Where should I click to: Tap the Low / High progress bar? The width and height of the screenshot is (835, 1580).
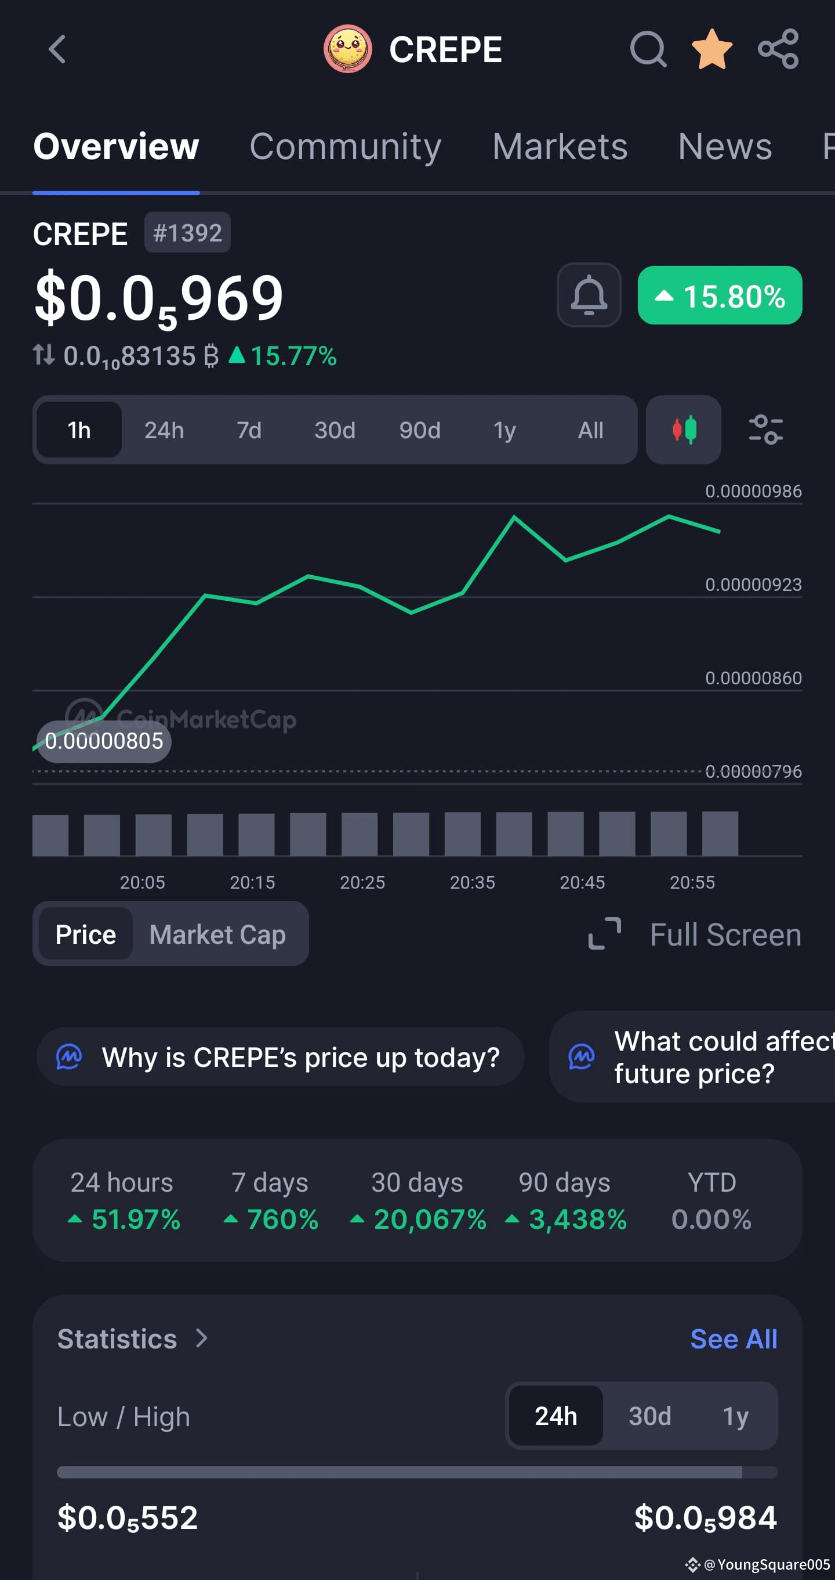pos(417,1472)
